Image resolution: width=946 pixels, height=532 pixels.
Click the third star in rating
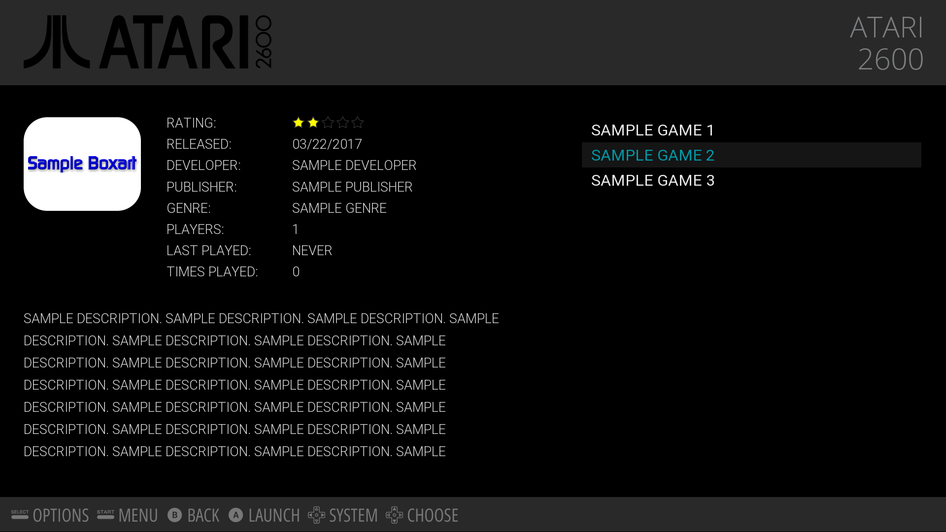(x=328, y=123)
